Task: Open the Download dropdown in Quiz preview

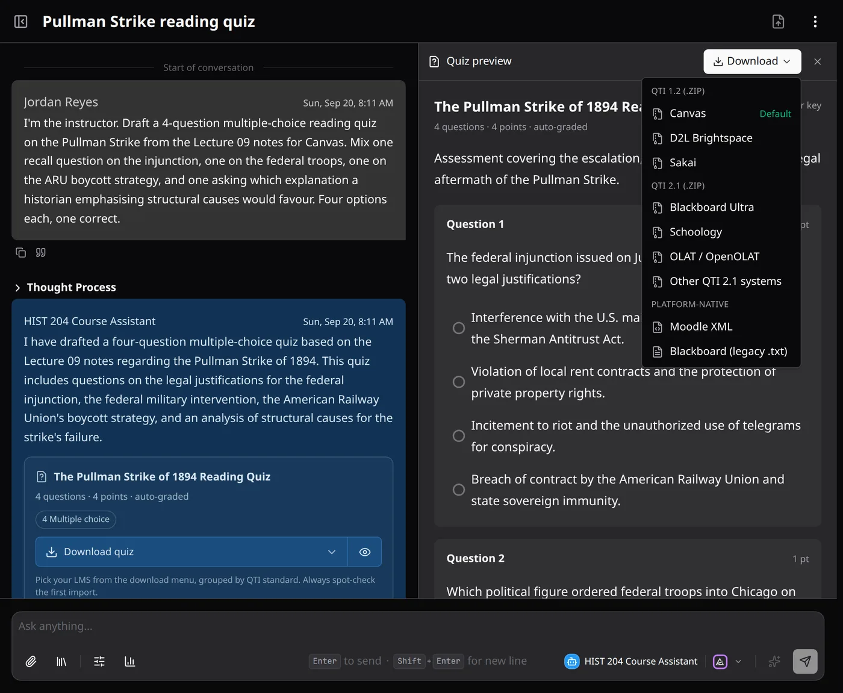Action: [x=752, y=61]
